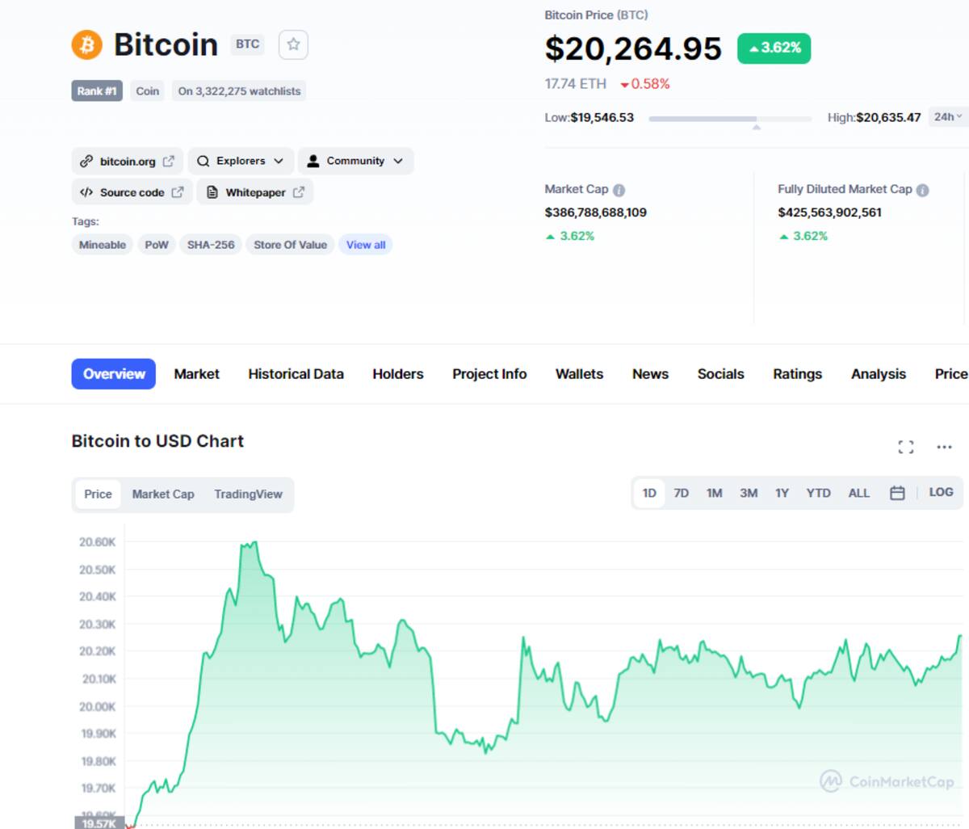Switch to the Historical Data tab

(x=296, y=374)
